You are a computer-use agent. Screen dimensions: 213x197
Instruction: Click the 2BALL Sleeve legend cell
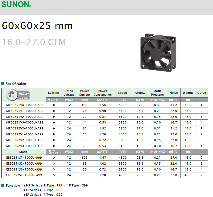click(x=53, y=152)
